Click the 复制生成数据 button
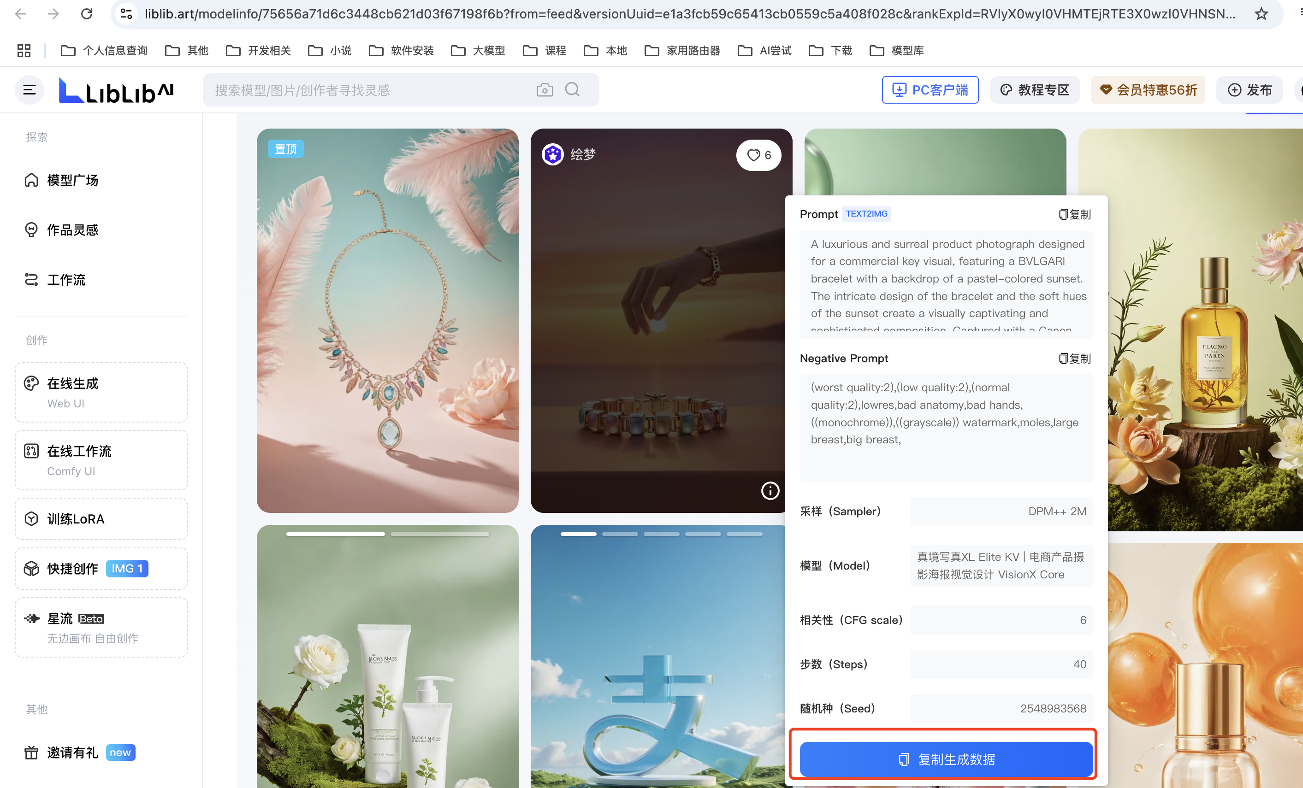This screenshot has width=1303, height=788. click(x=946, y=759)
